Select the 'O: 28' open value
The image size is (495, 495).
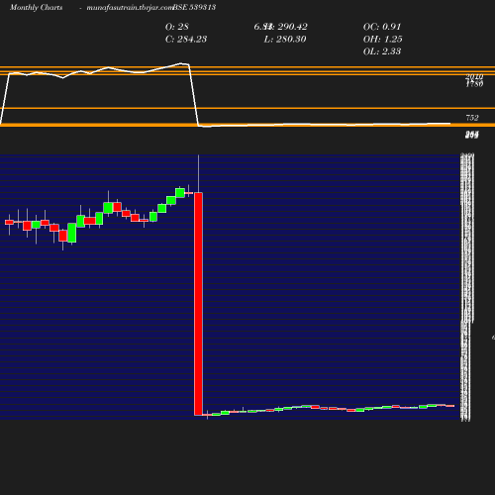[177, 27]
